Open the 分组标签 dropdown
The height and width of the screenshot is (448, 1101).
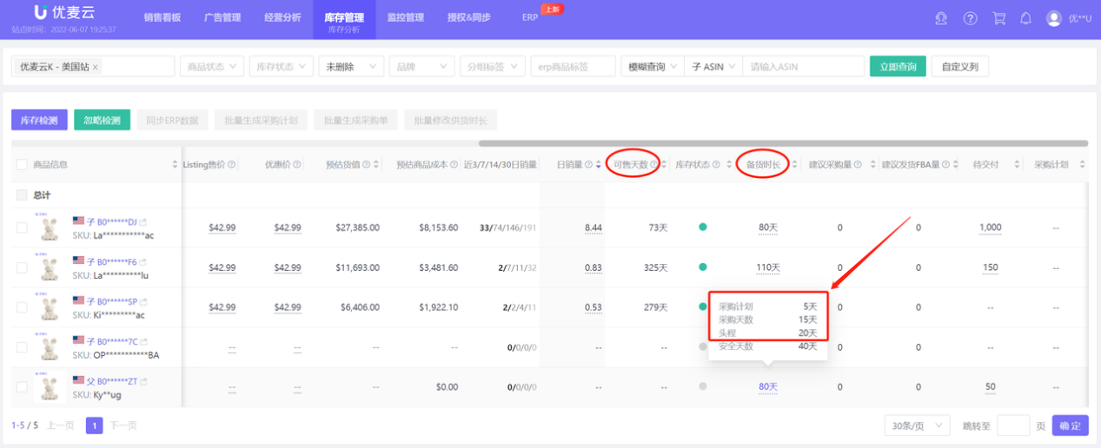click(493, 67)
